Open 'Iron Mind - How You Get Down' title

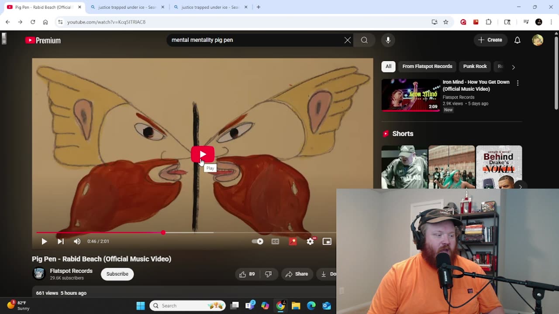coord(476,85)
